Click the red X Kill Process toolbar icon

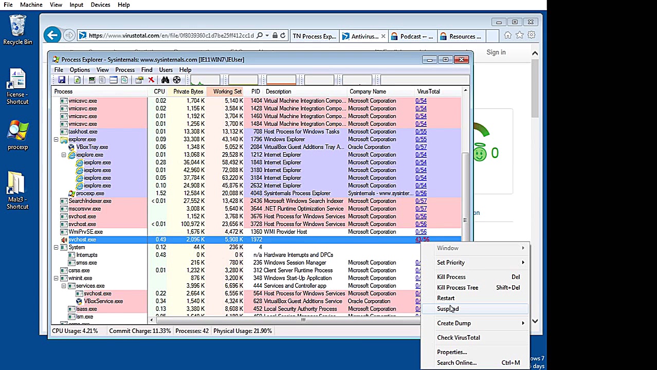pyautogui.click(x=151, y=80)
